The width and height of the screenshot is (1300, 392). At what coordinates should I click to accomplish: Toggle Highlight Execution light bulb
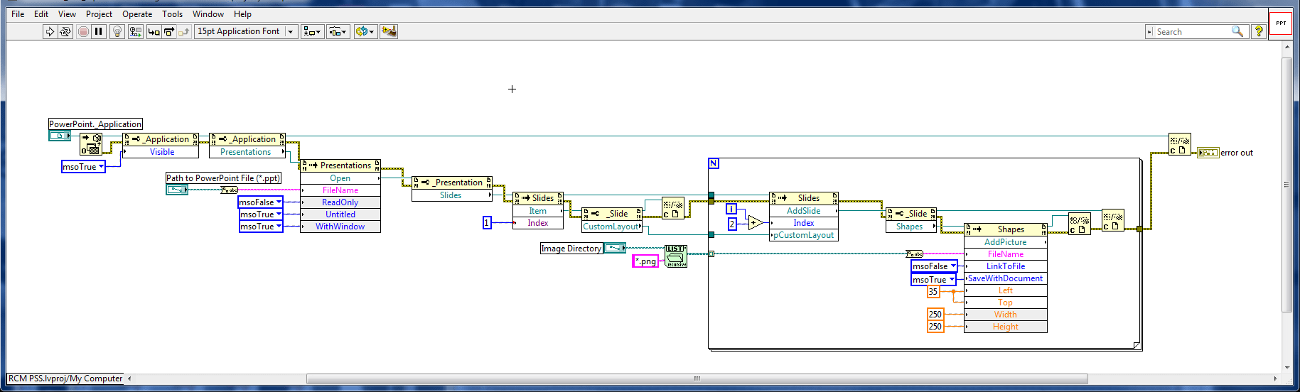point(117,31)
